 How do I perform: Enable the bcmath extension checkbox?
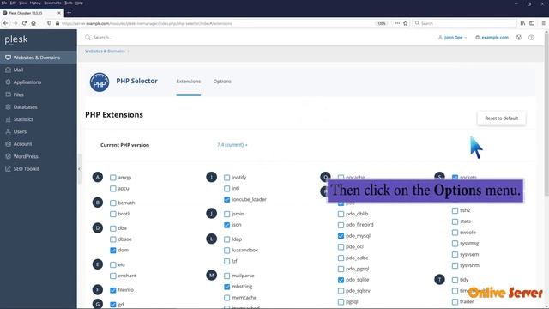pyautogui.click(x=112, y=203)
